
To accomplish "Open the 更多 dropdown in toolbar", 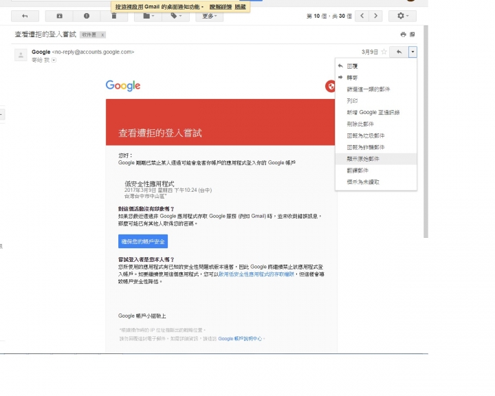I will click(209, 16).
